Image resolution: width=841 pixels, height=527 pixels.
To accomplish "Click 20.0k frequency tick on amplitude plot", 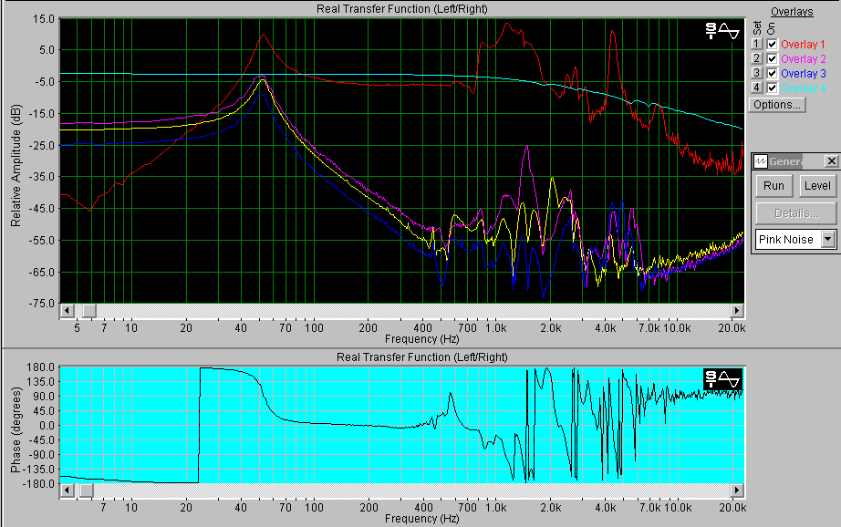I will point(732,327).
